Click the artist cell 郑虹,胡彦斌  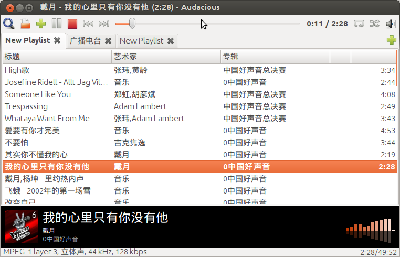tap(134, 94)
